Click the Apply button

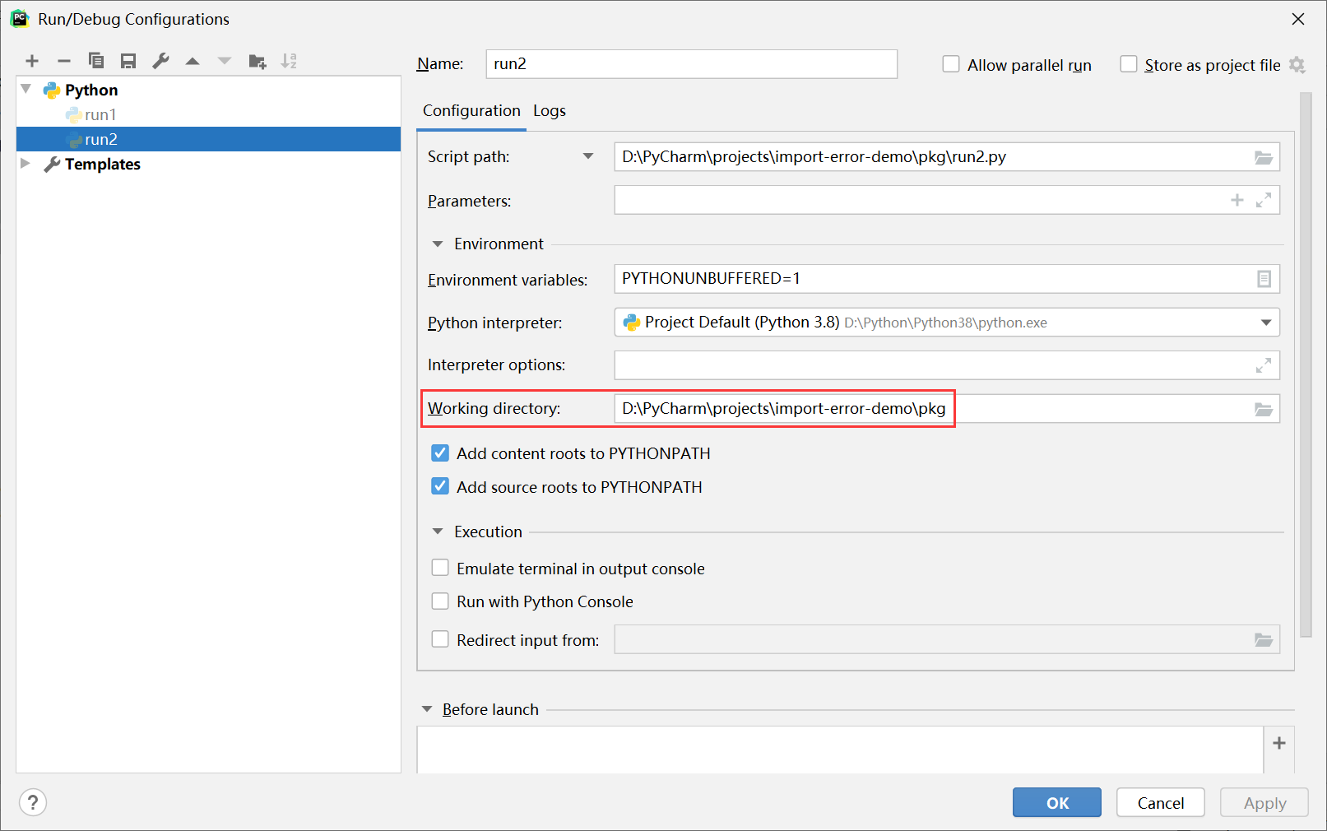coord(1264,802)
